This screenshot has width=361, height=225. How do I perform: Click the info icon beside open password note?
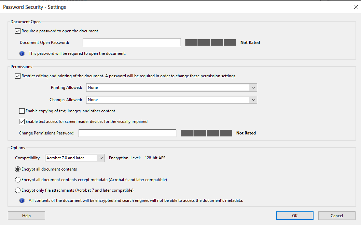tap(22, 53)
